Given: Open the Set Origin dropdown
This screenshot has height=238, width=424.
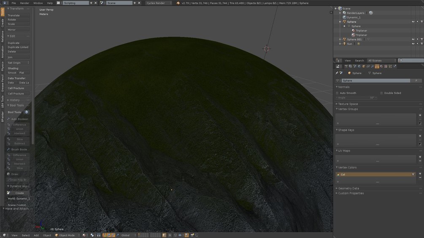Looking at the screenshot, I should point(18,63).
